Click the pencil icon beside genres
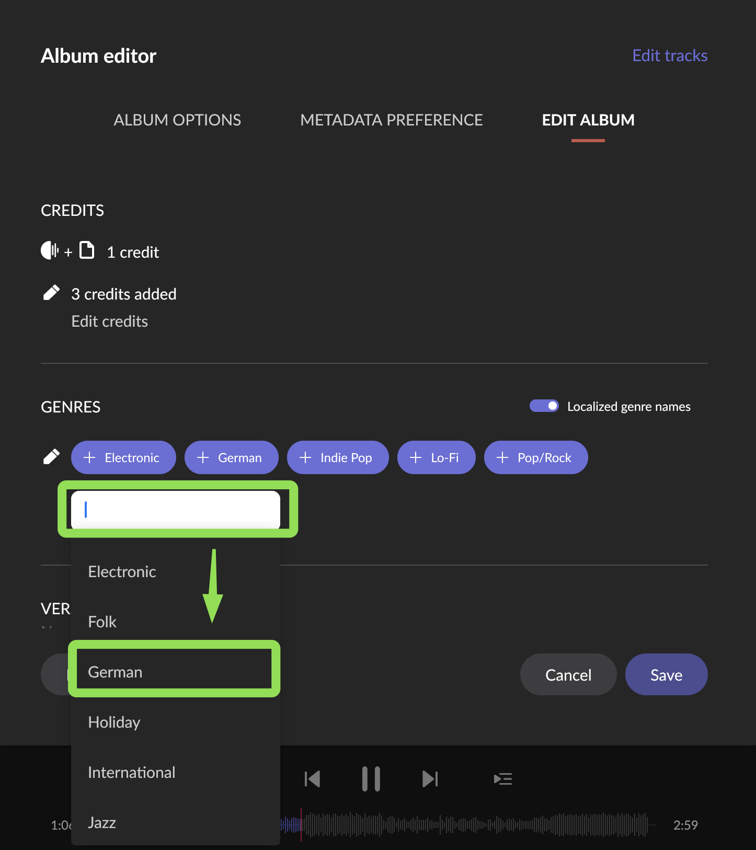 [51, 457]
